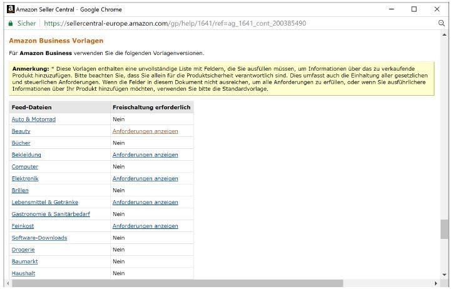Screen dimensions: 455x289
Task: Open the Beauty template link
Action: 21,131
